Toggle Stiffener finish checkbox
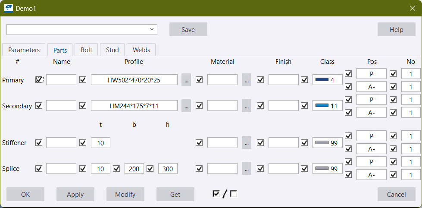 tap(260, 142)
